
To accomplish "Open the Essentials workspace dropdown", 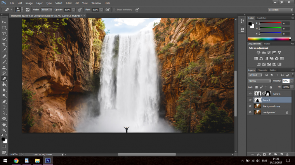I will coord(280,10).
